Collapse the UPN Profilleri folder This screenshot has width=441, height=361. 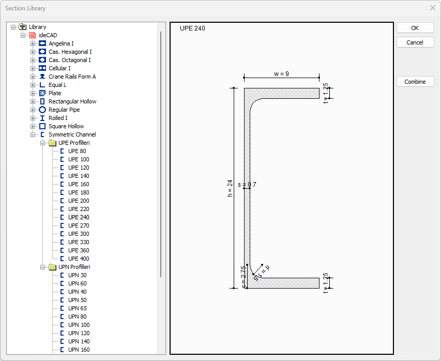(x=43, y=267)
